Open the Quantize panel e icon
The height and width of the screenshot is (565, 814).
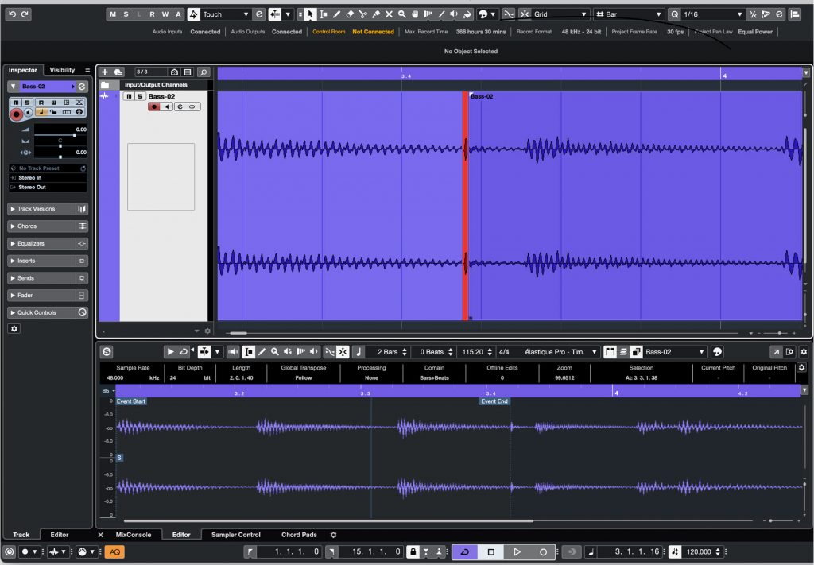click(779, 14)
